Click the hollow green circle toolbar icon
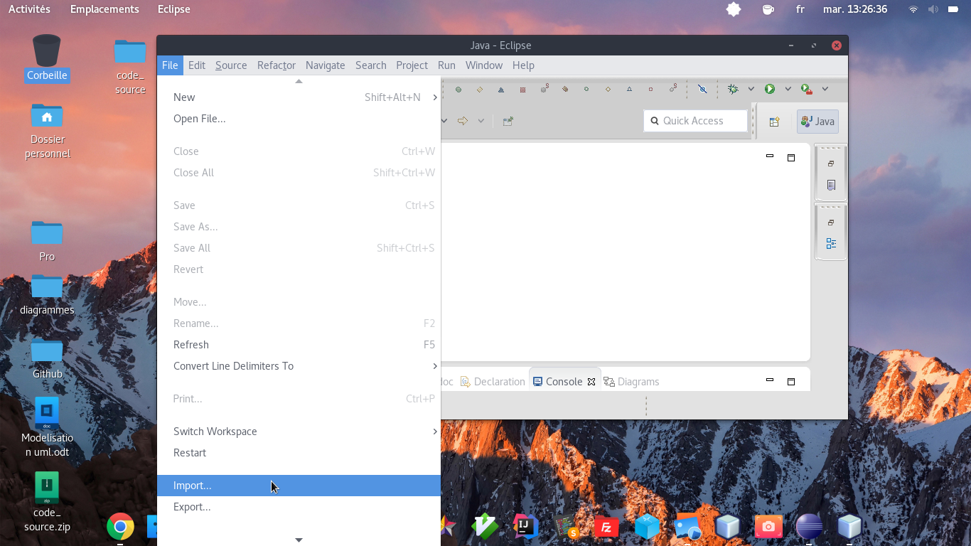The height and width of the screenshot is (546, 971). (586, 89)
